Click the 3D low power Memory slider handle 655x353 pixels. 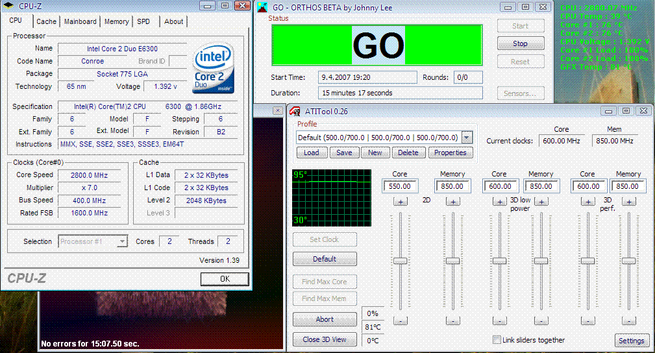point(541,261)
